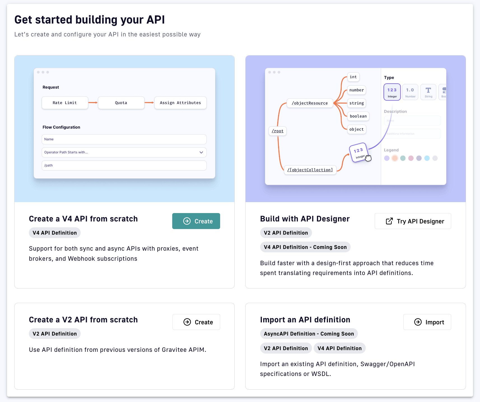Click the external link icon beside Try API Designer
The height and width of the screenshot is (402, 480).
[389, 221]
